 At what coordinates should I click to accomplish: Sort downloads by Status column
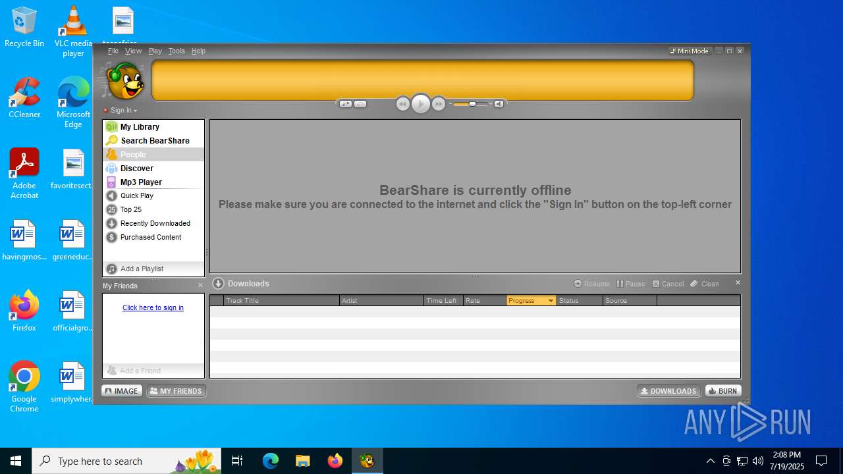point(580,301)
